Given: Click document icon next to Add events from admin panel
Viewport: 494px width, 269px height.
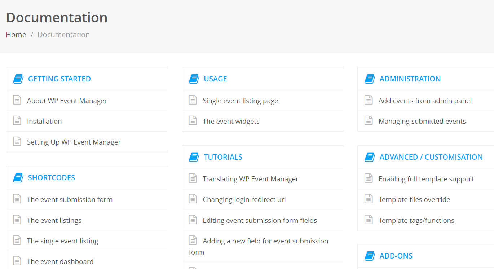Looking at the screenshot, I should coord(369,100).
